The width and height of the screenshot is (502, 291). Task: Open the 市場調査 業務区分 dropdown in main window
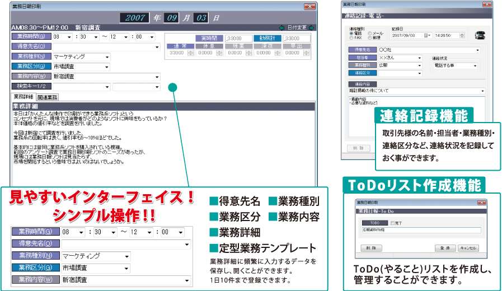click(106, 67)
